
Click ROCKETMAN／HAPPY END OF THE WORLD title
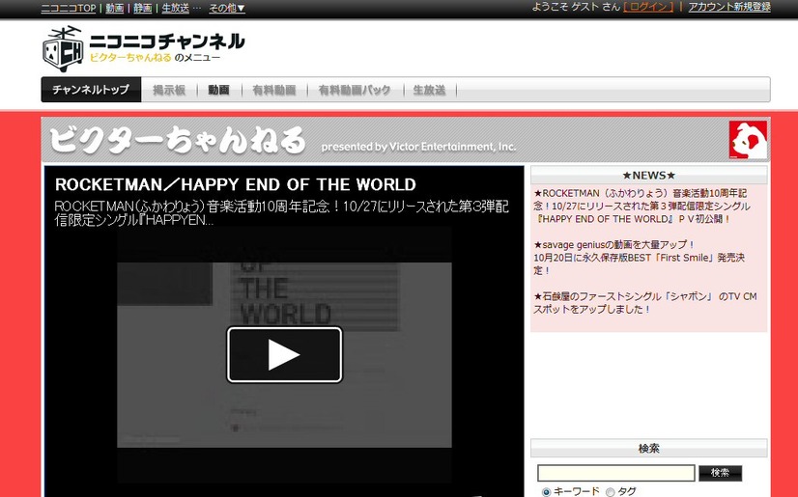click(x=235, y=184)
